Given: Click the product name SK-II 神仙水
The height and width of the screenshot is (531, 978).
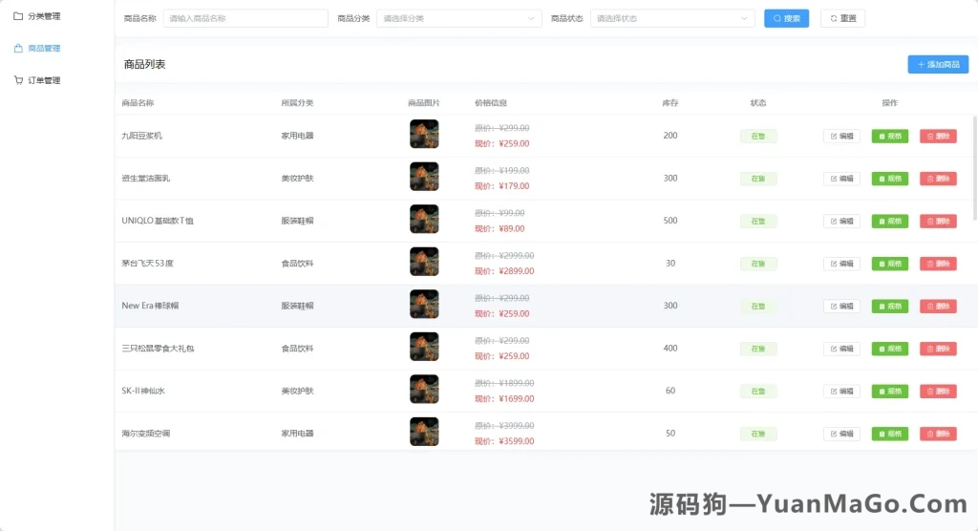Looking at the screenshot, I should point(143,392).
